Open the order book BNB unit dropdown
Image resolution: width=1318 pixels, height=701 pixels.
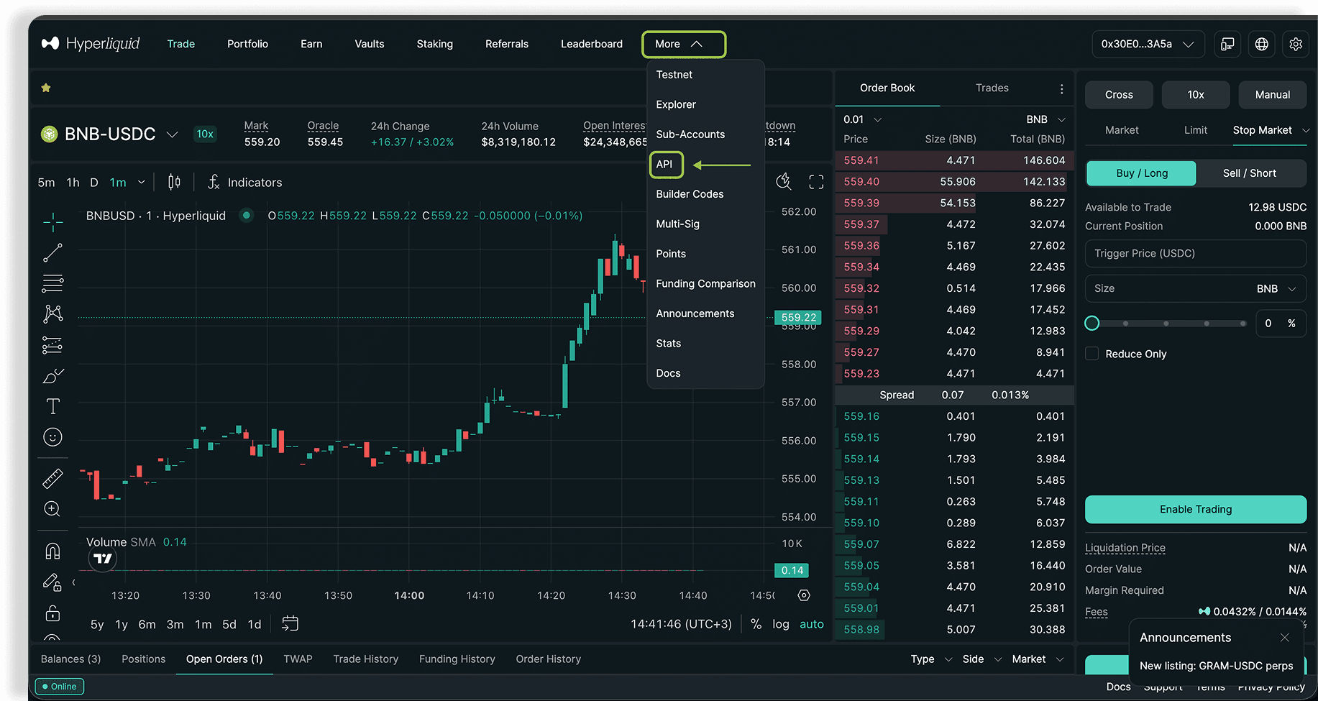[x=1045, y=119]
